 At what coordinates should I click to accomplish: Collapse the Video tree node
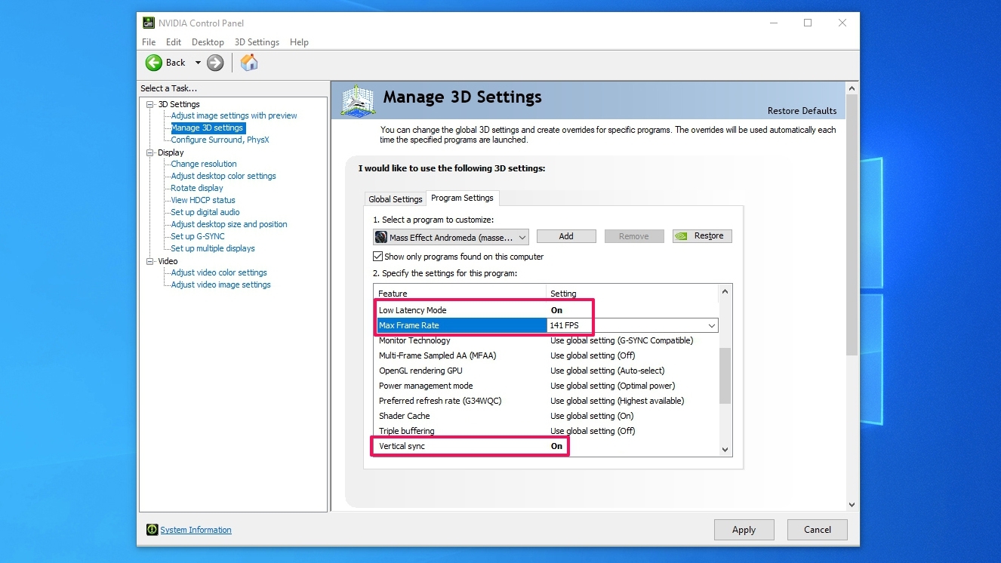coord(150,261)
